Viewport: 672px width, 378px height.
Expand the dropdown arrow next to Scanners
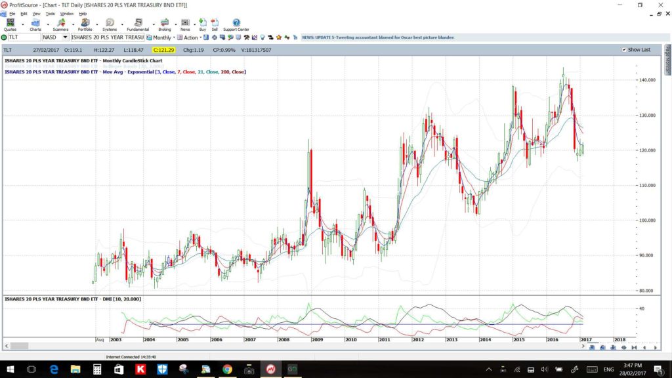73,24
